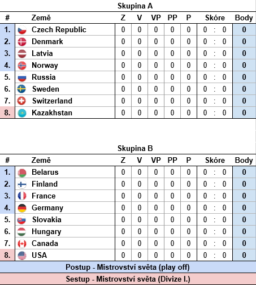Select the Latvia team name

pos(42,53)
